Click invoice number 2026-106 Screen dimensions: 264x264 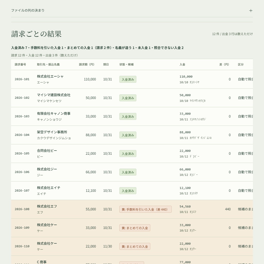(x=22, y=172)
